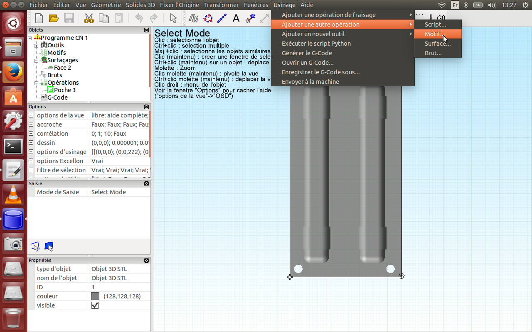Click the New file icon in toolbar
This screenshot has height=332, width=532.
tap(39, 18)
